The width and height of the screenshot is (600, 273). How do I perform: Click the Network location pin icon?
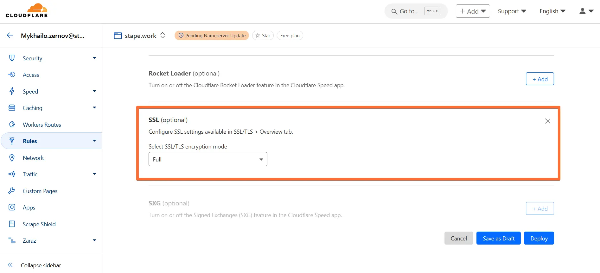12,158
